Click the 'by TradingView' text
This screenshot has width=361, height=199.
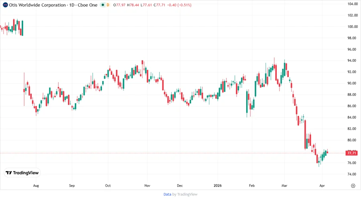point(185,195)
